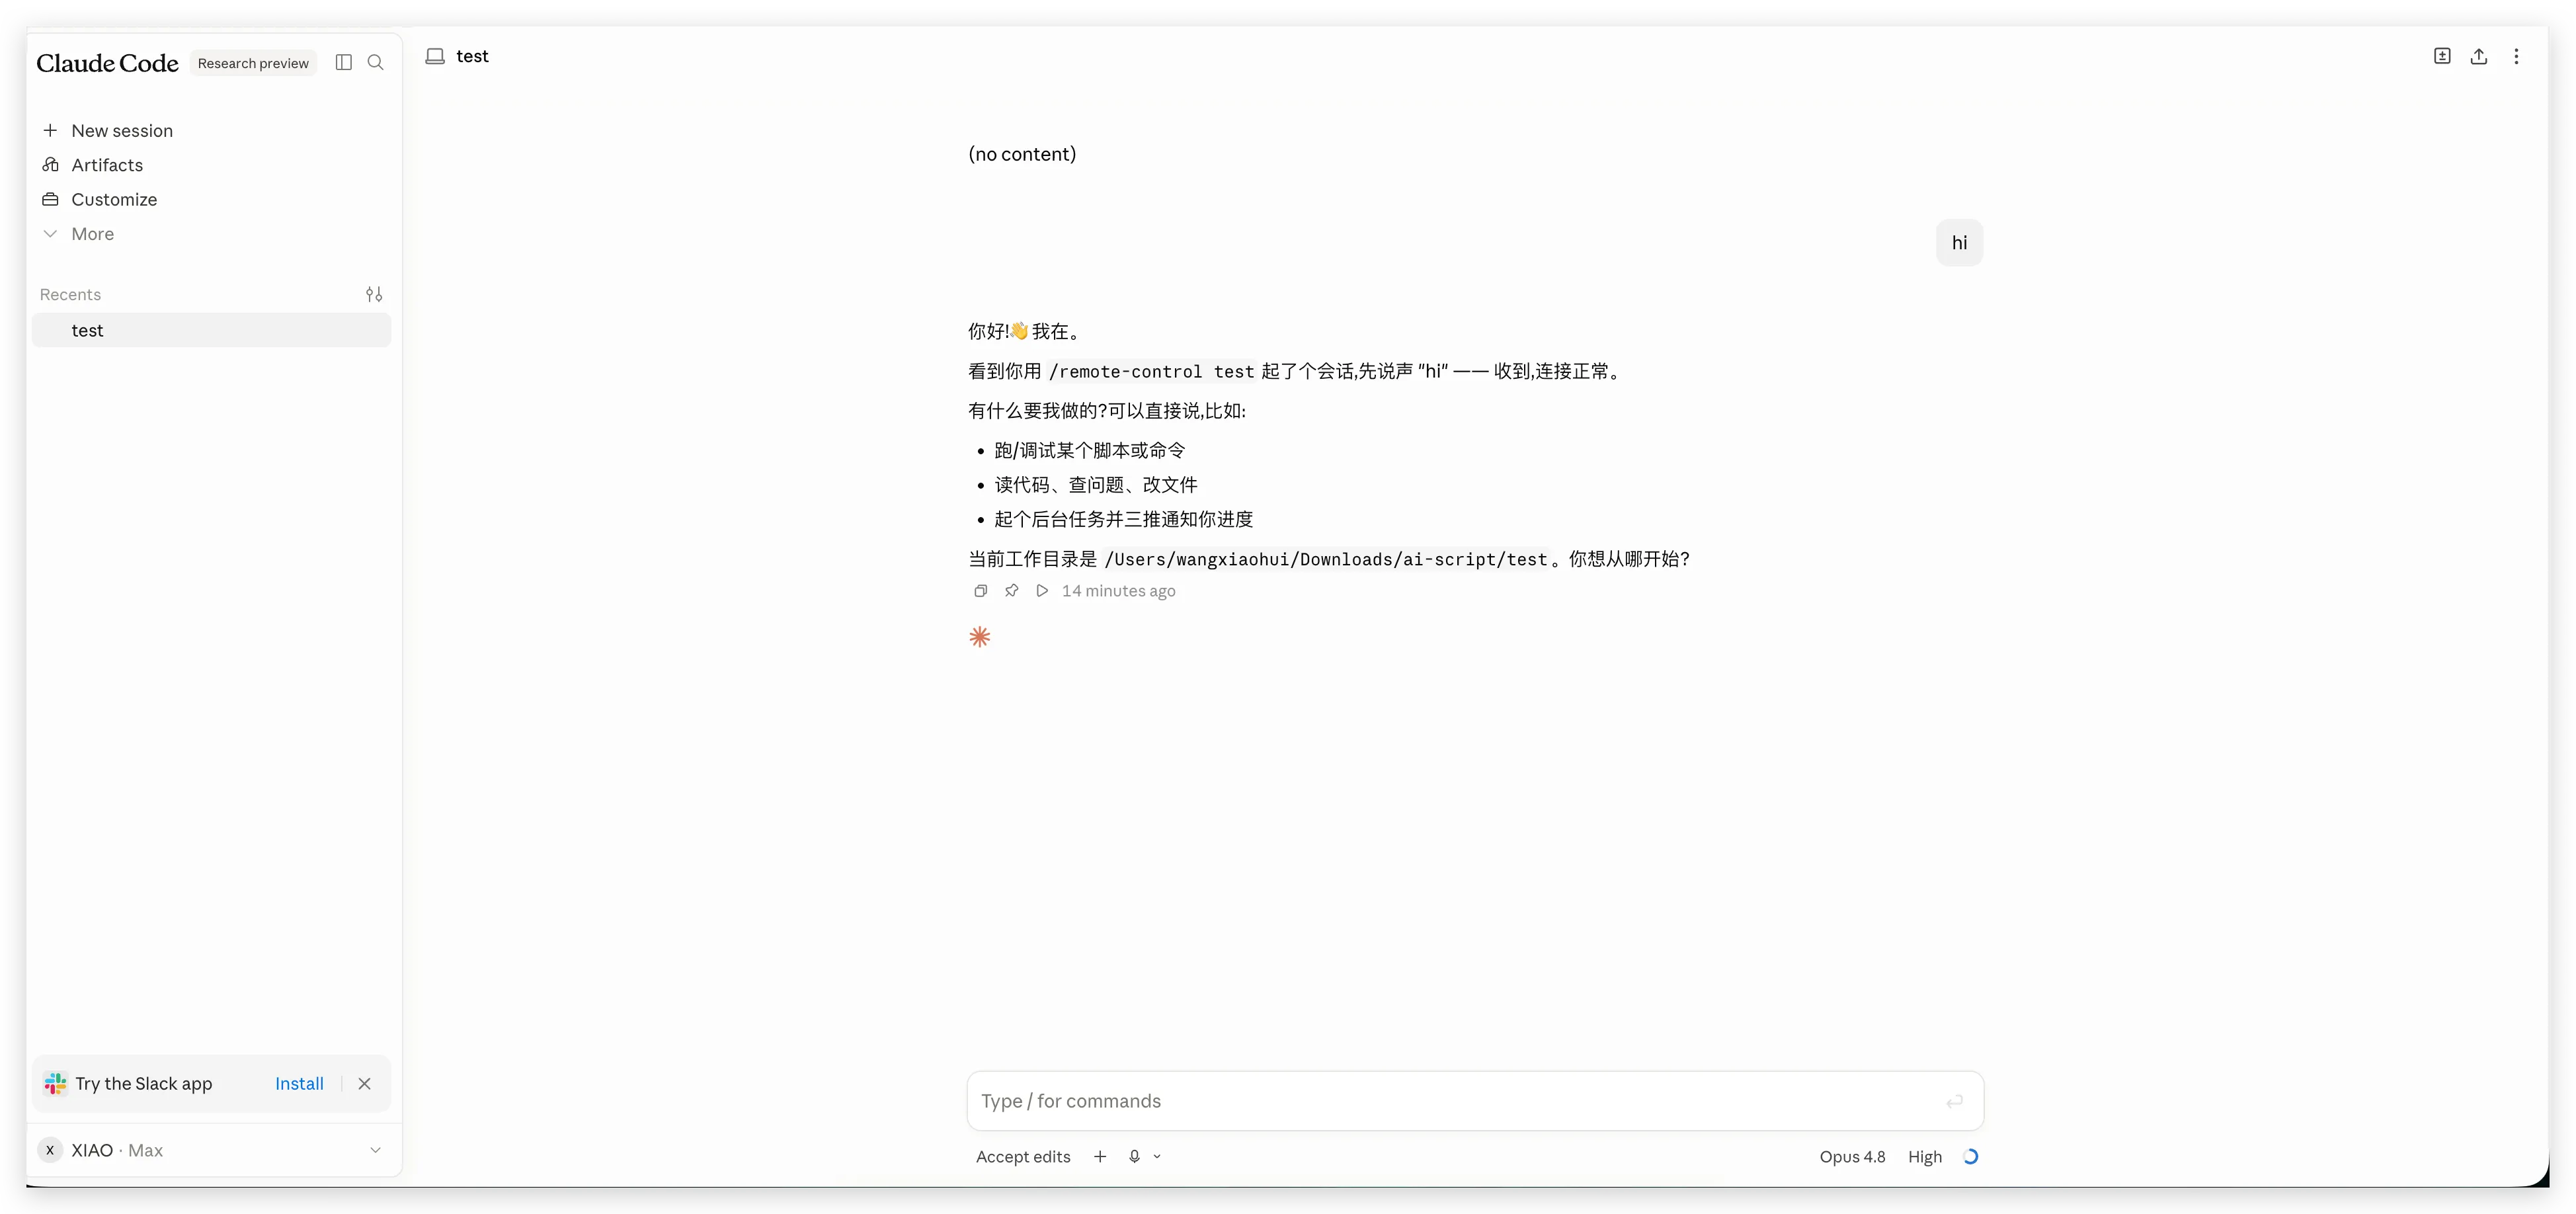This screenshot has width=2576, height=1214.
Task: Share the session via upload icon
Action: (2479, 56)
